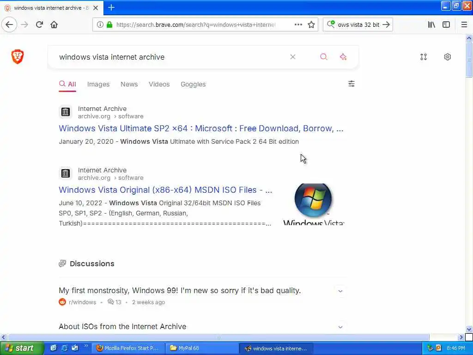Expand the Windows 99 discussion chevron
This screenshot has width=473, height=355.
click(x=340, y=291)
